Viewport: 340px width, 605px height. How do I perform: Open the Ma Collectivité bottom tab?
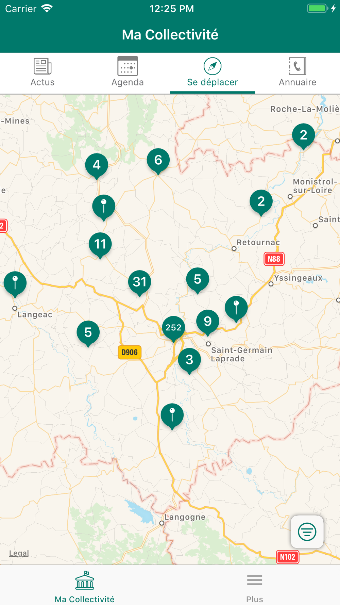pos(85,587)
